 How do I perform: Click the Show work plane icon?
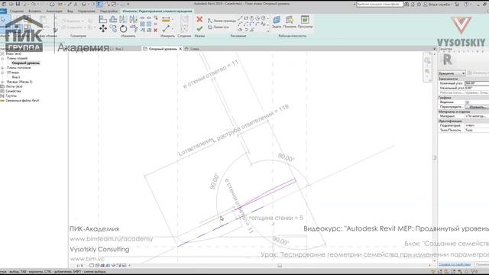click(x=290, y=20)
